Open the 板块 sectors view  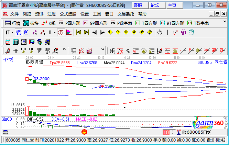31,23
